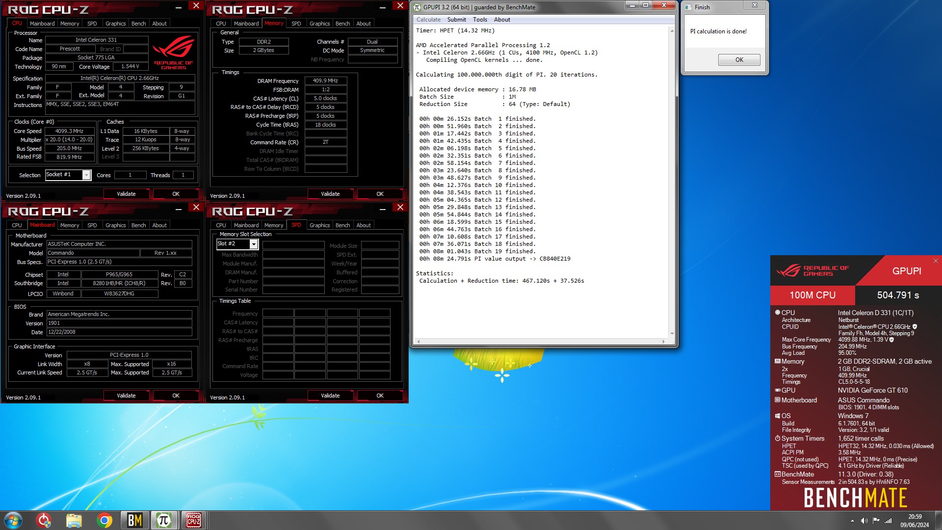Open SPD tab in the Memory window
The width and height of the screenshot is (942, 530).
(296, 24)
